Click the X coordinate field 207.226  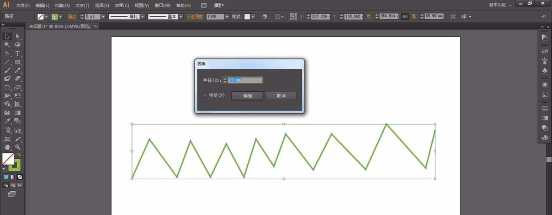(x=320, y=16)
